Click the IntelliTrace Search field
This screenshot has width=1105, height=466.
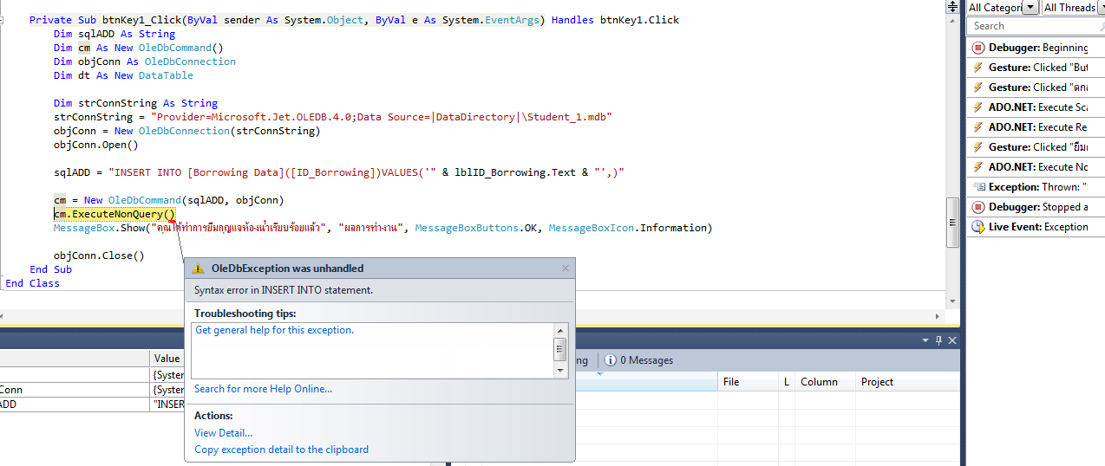(x=1032, y=26)
